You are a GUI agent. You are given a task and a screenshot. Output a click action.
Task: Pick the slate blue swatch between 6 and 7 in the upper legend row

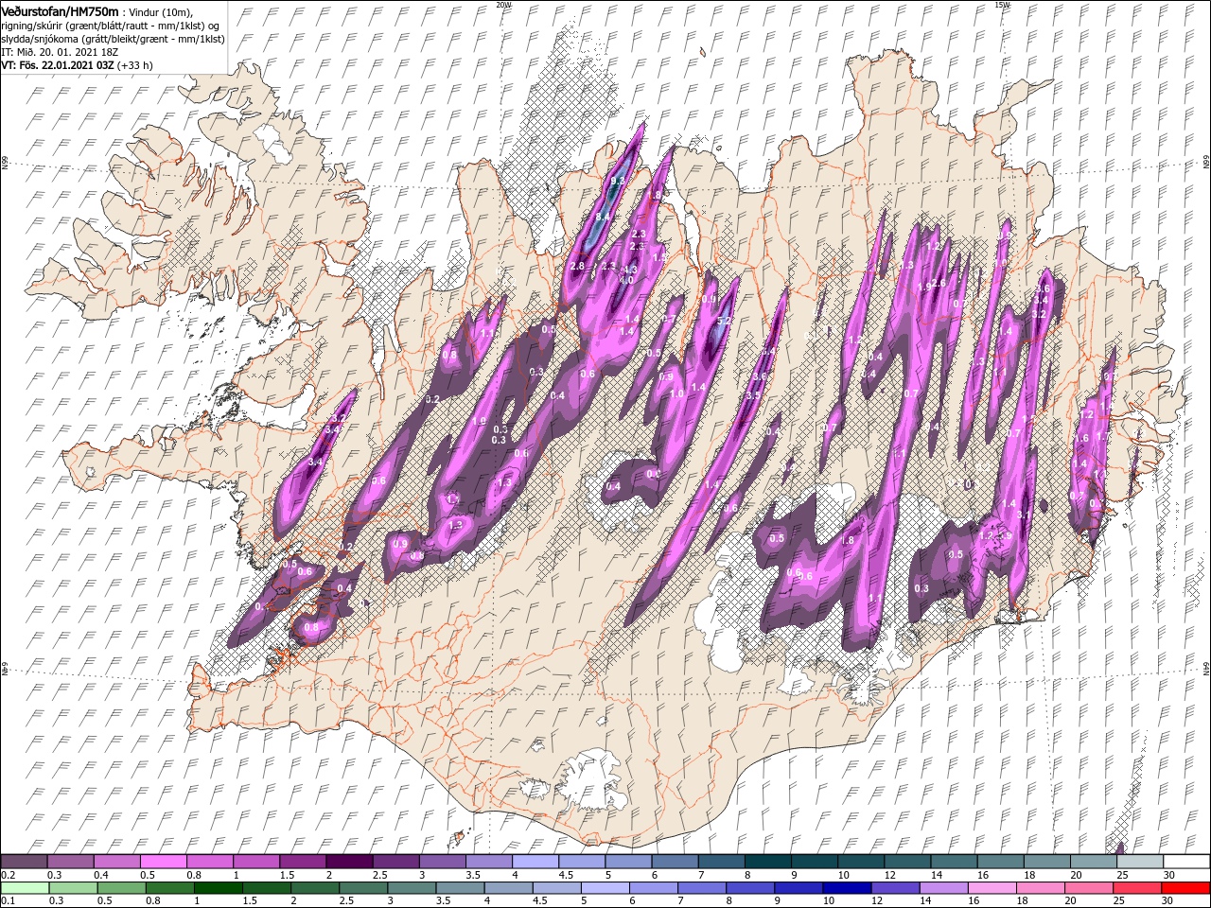[675, 862]
